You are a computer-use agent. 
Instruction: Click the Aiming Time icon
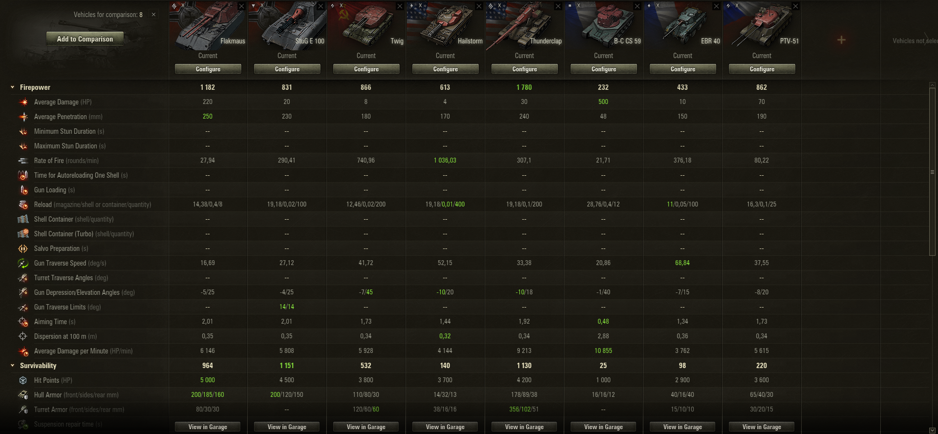point(23,322)
